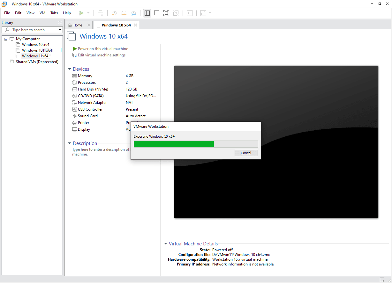This screenshot has width=392, height=283.
Task: Click the Shared VMs icon in library
Action: coord(12,62)
